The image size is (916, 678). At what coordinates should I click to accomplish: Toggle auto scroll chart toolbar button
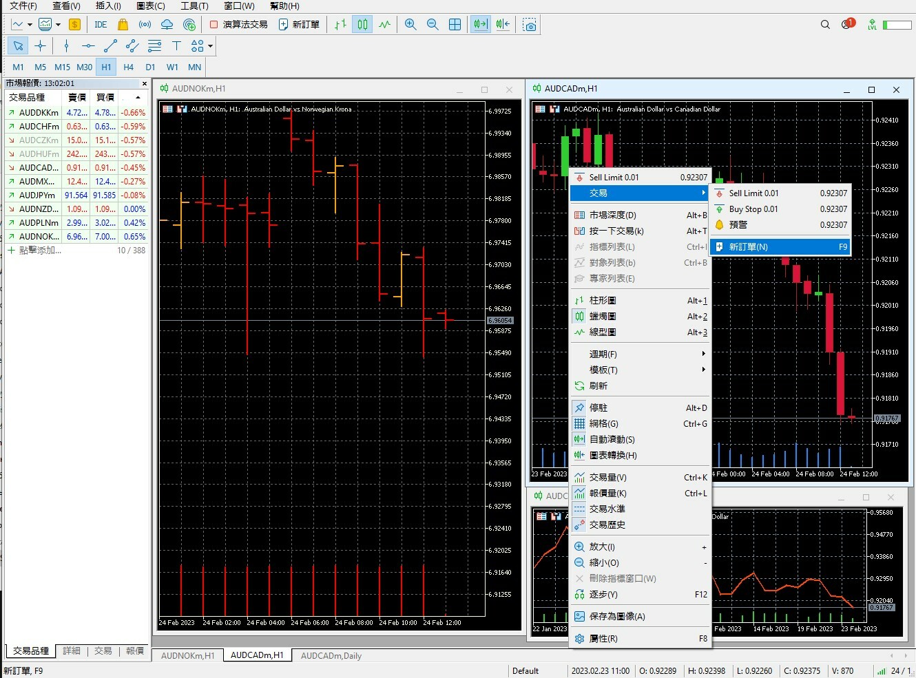pos(480,25)
